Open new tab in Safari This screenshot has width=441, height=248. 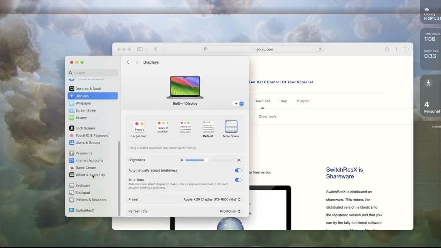(x=396, y=49)
